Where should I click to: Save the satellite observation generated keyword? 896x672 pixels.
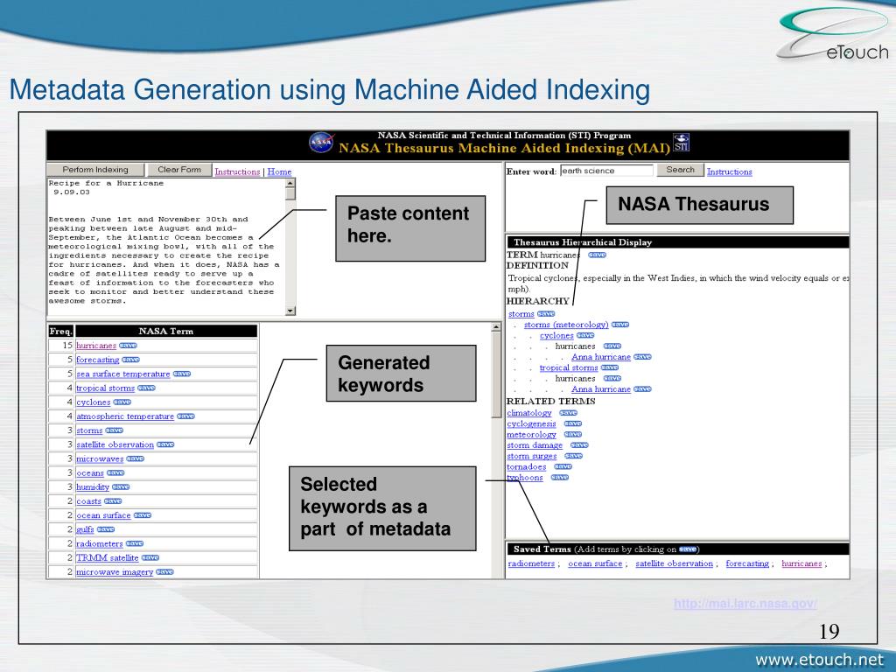165,444
